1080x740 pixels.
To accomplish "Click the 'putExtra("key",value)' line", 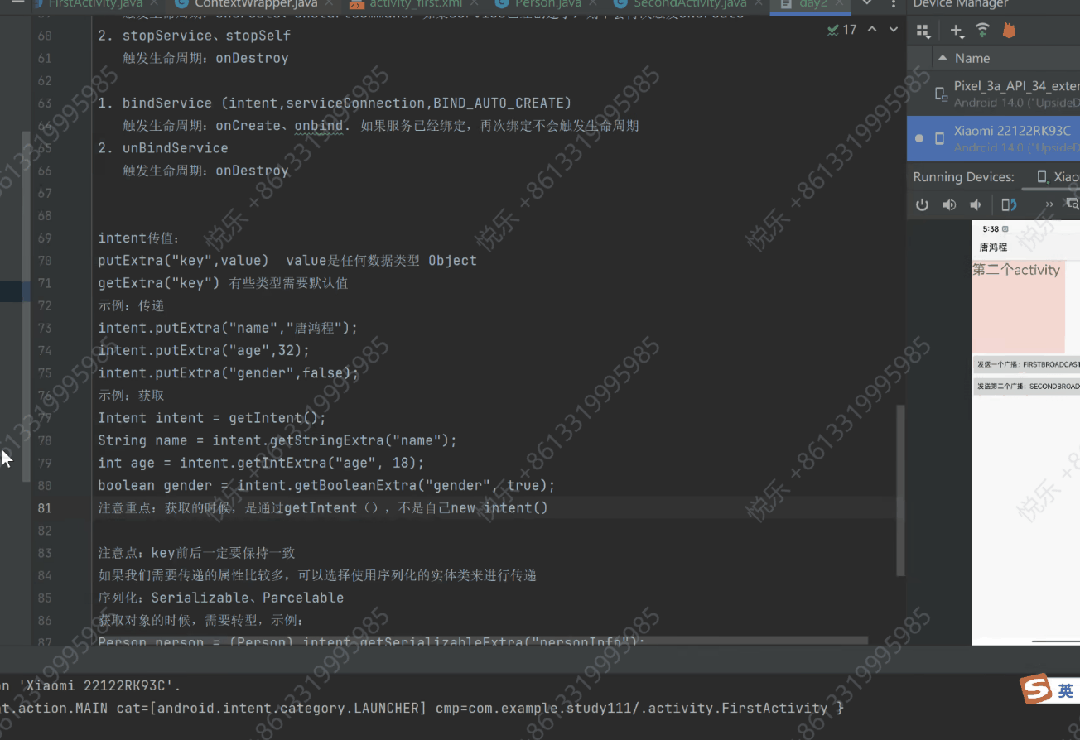I will tap(287, 260).
